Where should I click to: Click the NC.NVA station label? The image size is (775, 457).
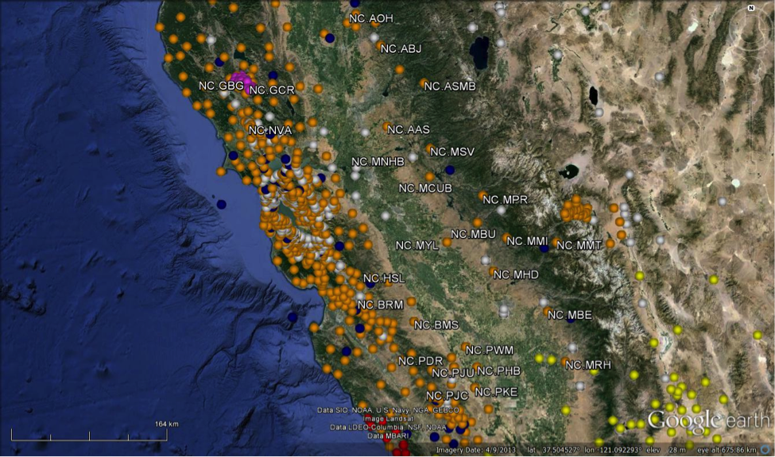[270, 130]
